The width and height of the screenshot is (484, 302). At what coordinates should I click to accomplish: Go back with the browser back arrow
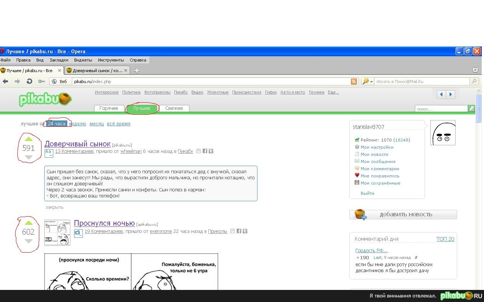5,81
